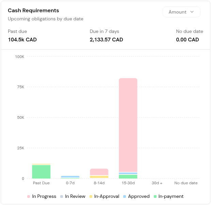
Task: Click the 30d + axis label
Action: point(157,183)
